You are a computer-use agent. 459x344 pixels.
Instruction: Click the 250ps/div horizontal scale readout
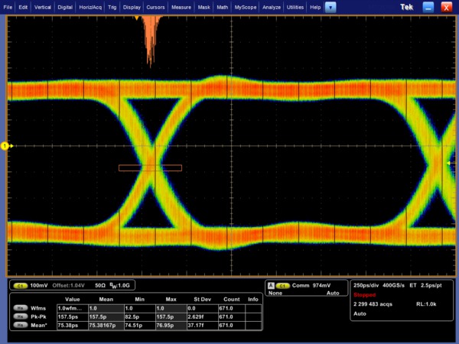366,284
